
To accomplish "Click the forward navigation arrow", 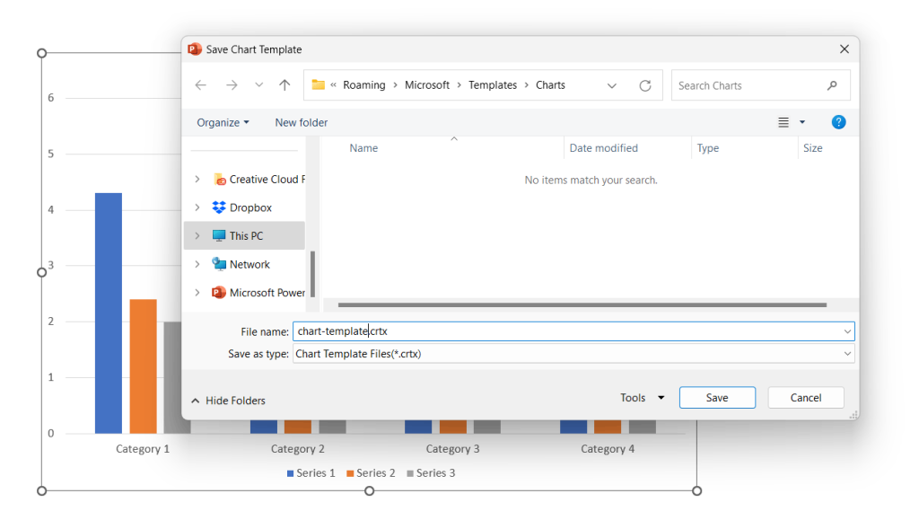I will pos(231,84).
